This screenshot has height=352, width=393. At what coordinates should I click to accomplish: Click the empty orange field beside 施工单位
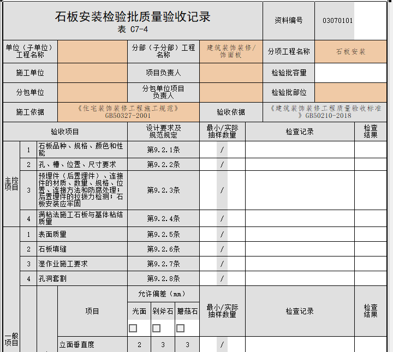(92, 72)
